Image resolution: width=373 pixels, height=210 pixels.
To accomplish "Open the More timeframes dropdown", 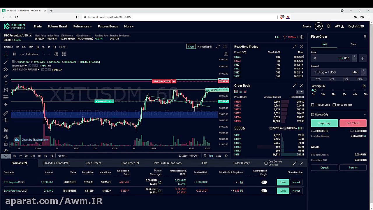I will pyautogui.click(x=63, y=47).
